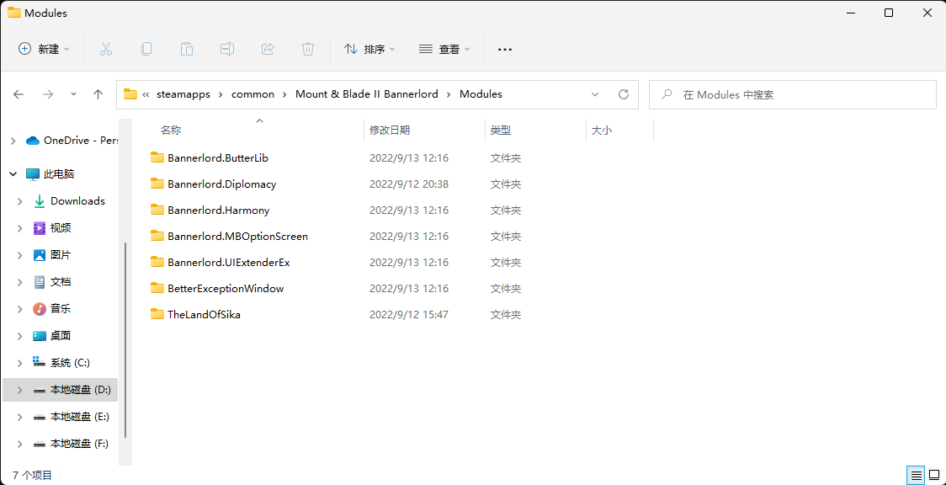This screenshot has height=485, width=946.
Task: Click the folder icon in address bar
Action: point(130,94)
